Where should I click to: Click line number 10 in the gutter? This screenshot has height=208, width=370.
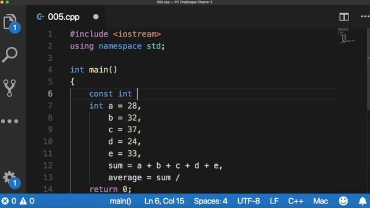tap(48, 142)
